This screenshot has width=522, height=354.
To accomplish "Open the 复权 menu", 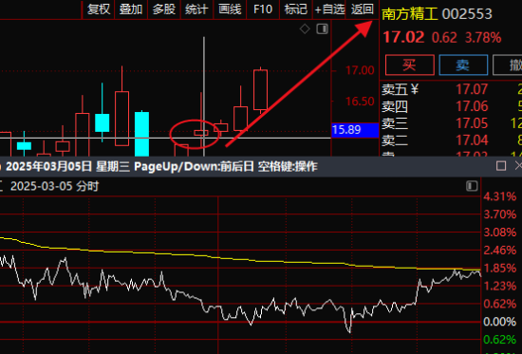I will point(98,9).
